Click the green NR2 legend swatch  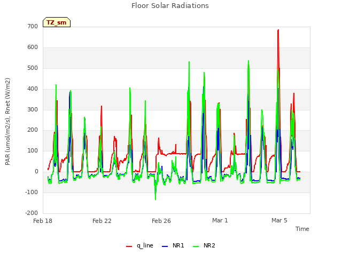click(x=196, y=246)
